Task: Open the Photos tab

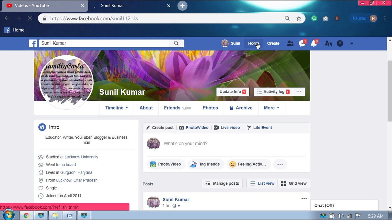Action: pyautogui.click(x=210, y=108)
